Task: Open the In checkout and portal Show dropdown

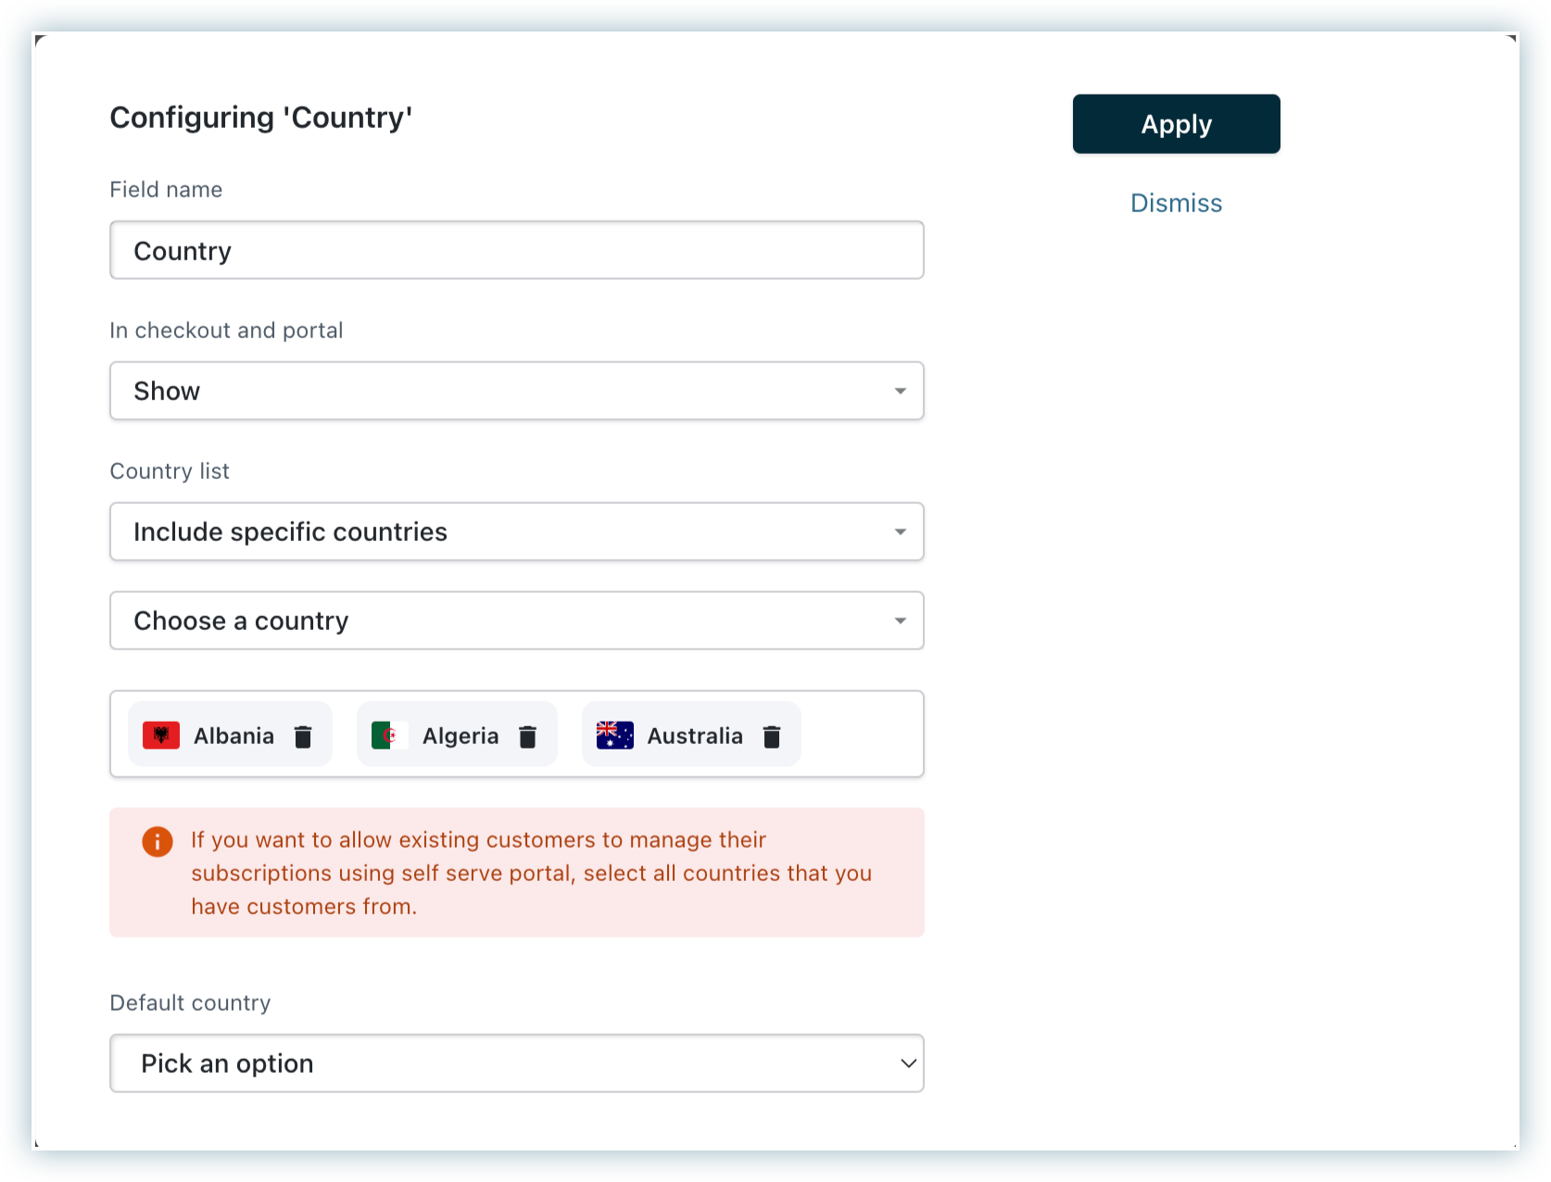Action: coord(516,391)
